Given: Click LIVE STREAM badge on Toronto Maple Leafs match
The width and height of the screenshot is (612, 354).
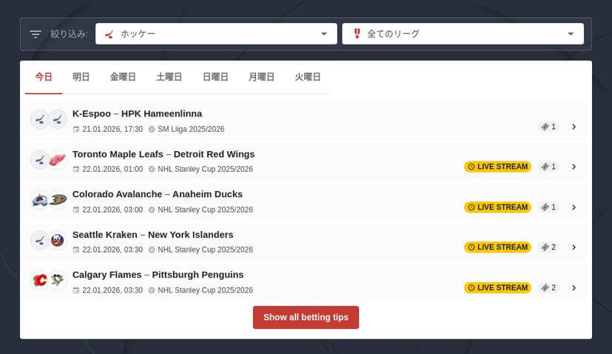Looking at the screenshot, I should [x=497, y=167].
